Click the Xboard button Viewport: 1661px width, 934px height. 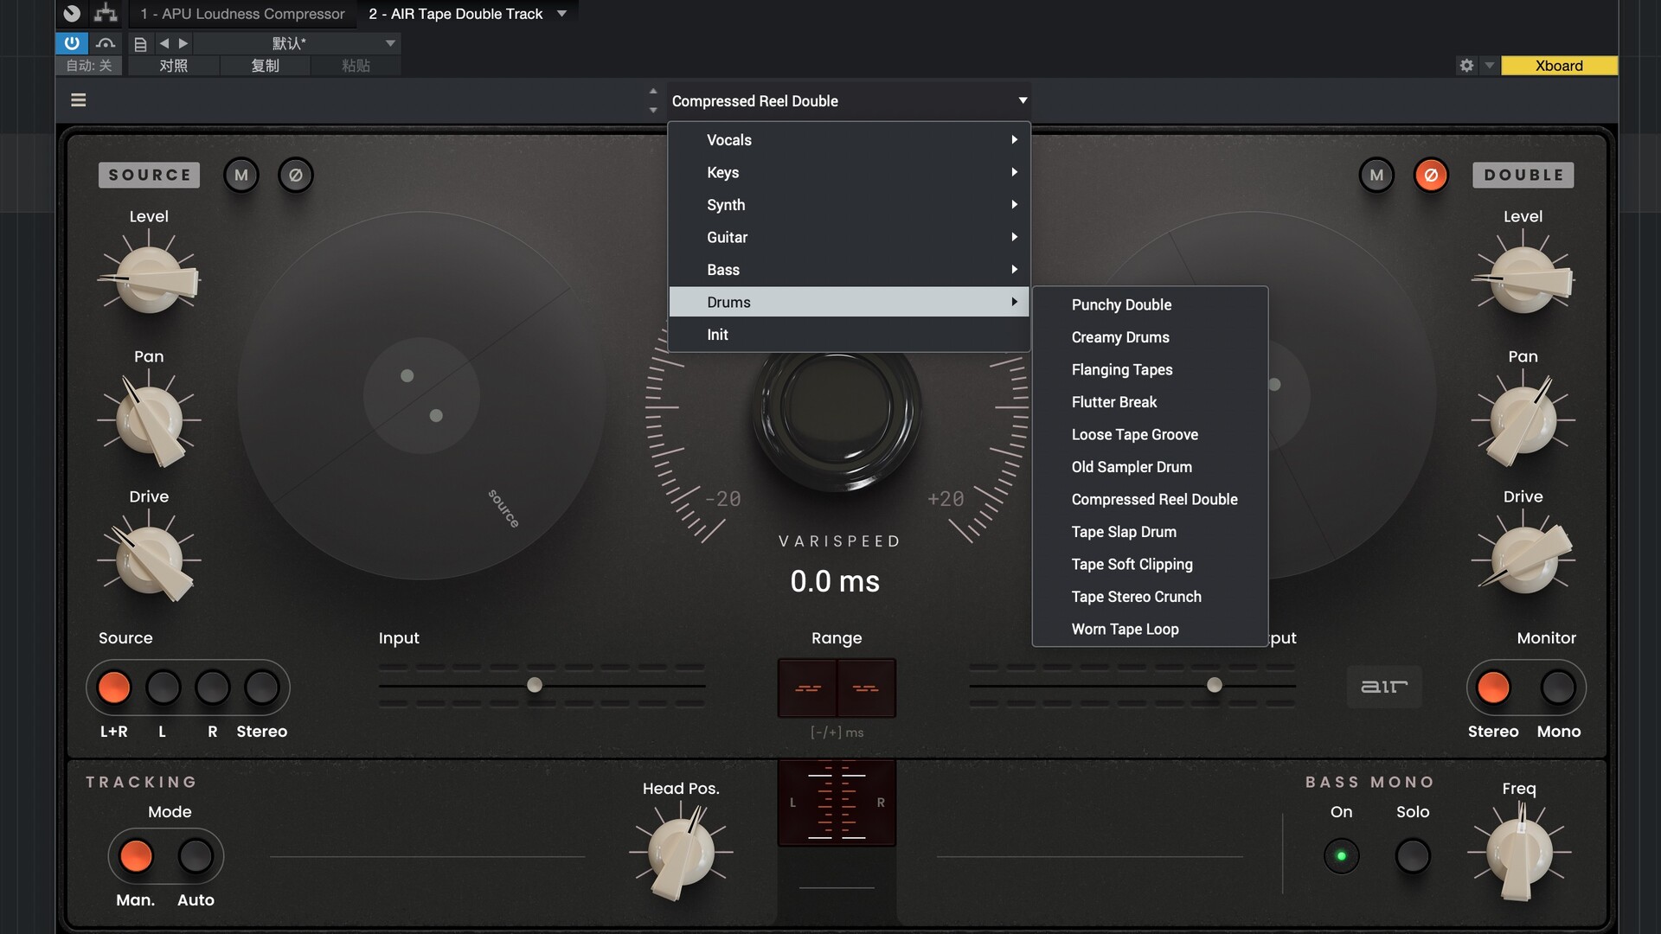1559,66
